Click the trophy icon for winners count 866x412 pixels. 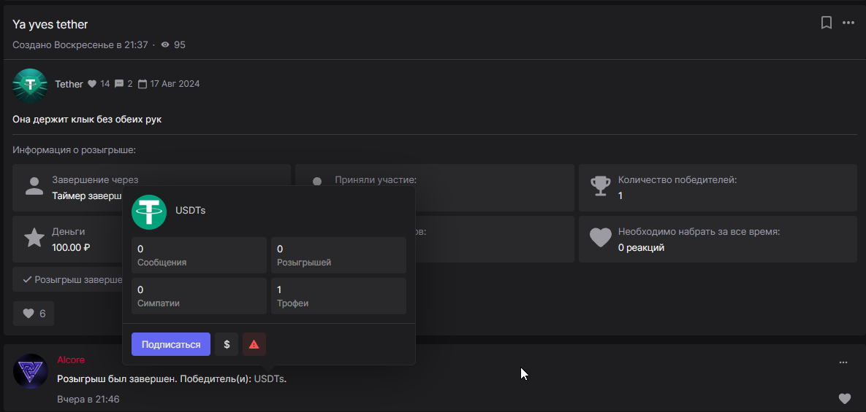point(600,187)
